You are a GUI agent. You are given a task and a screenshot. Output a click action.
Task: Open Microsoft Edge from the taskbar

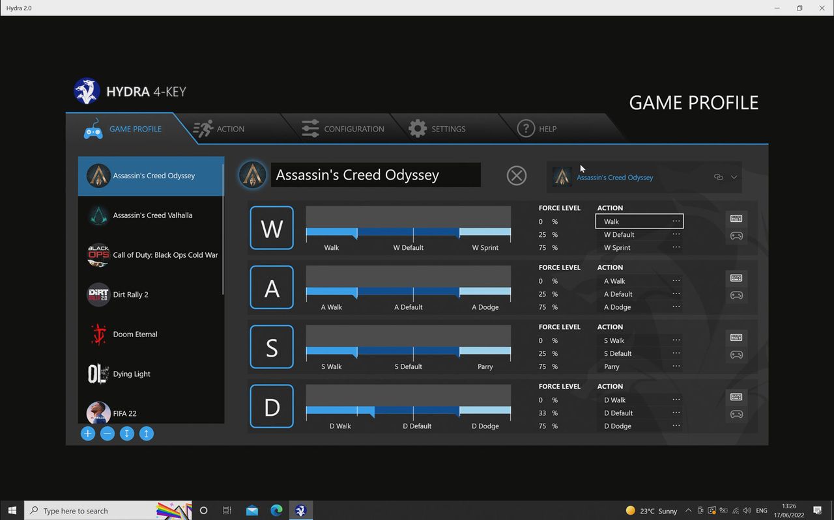click(276, 511)
